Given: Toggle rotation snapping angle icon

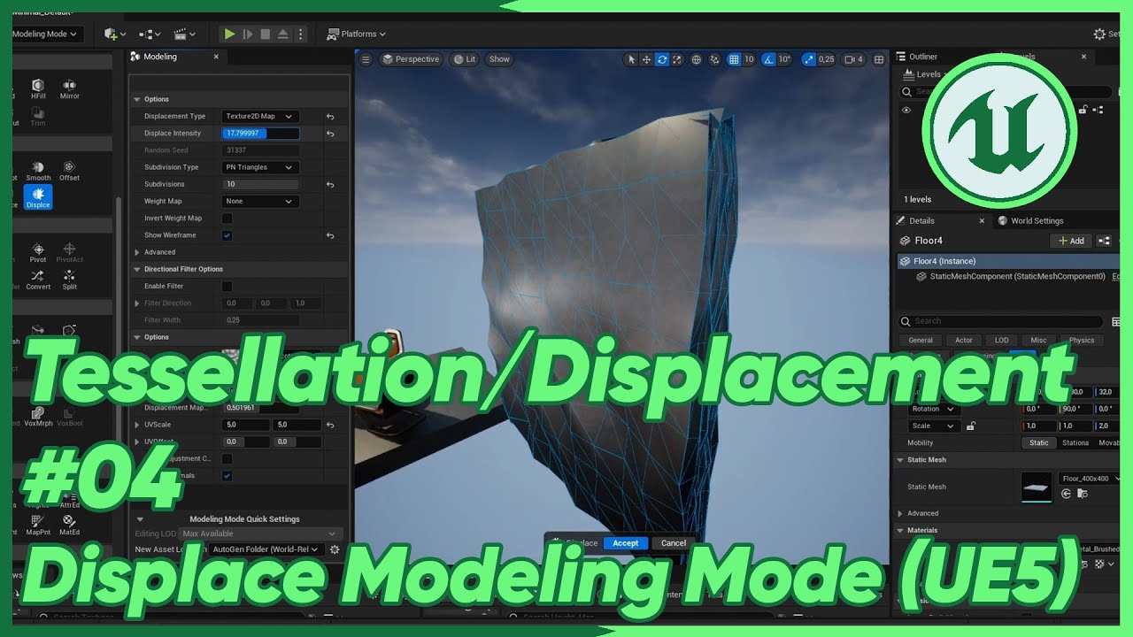Looking at the screenshot, I should (x=769, y=59).
